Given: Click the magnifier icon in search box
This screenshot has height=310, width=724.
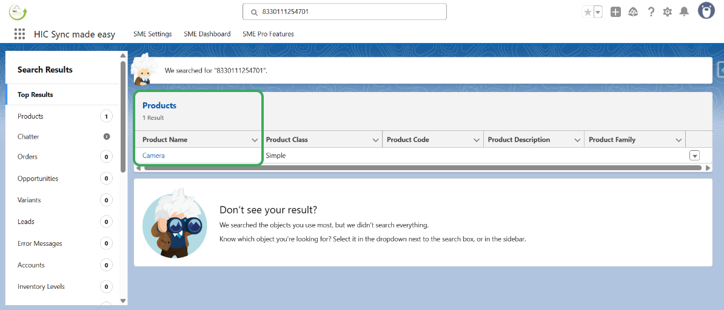Looking at the screenshot, I should point(254,13).
